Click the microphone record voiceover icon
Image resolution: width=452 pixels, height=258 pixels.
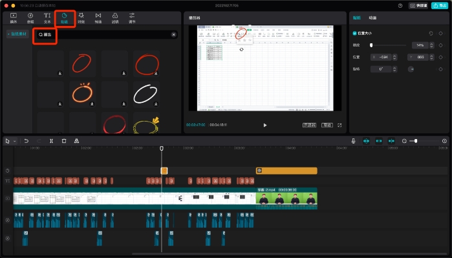(354, 141)
